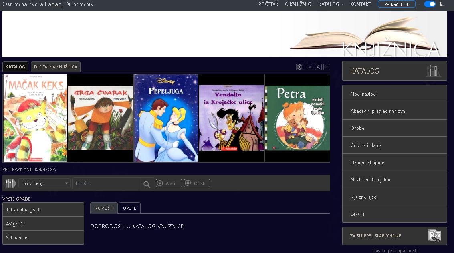
Task: Click the Očisti clear button
Action: click(x=197, y=183)
